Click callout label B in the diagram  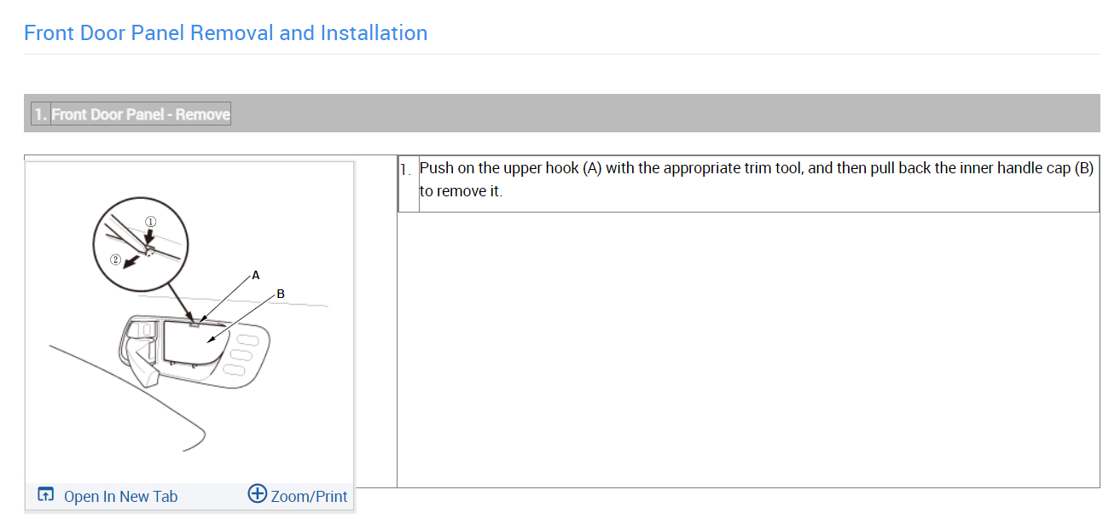[x=281, y=294]
